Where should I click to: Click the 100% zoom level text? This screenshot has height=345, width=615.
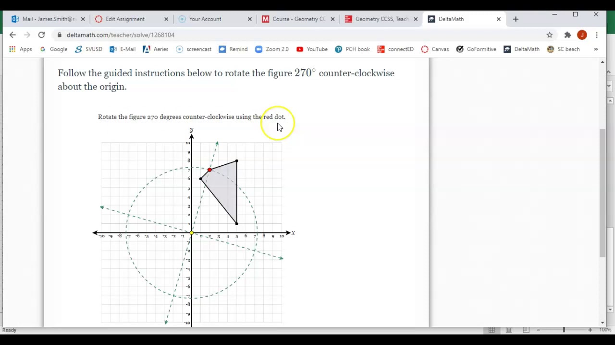coord(605,330)
